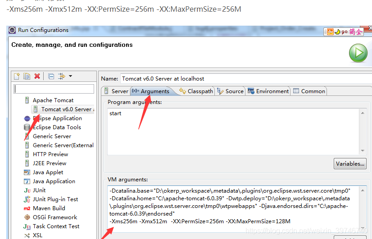This screenshot has height=239, width=372.
Task: Click the 全 character on IME bar
Action: 359,32
